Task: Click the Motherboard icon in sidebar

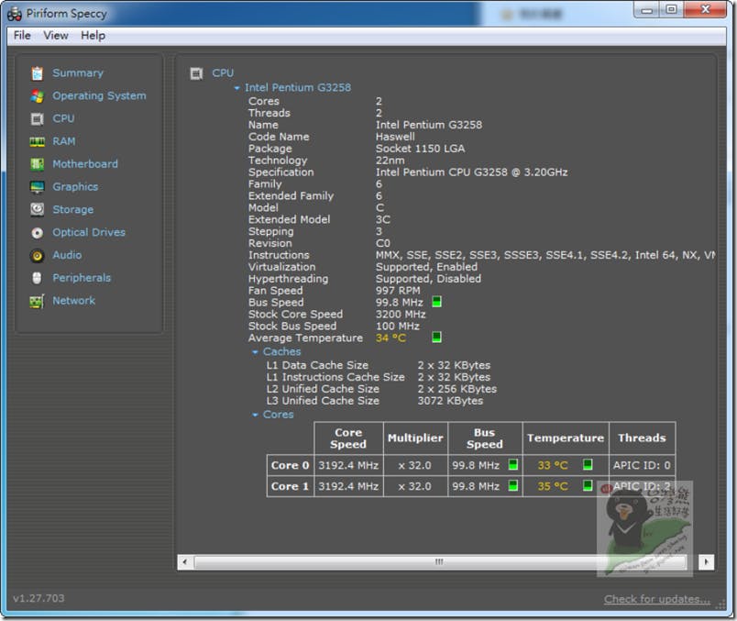Action: coord(38,164)
